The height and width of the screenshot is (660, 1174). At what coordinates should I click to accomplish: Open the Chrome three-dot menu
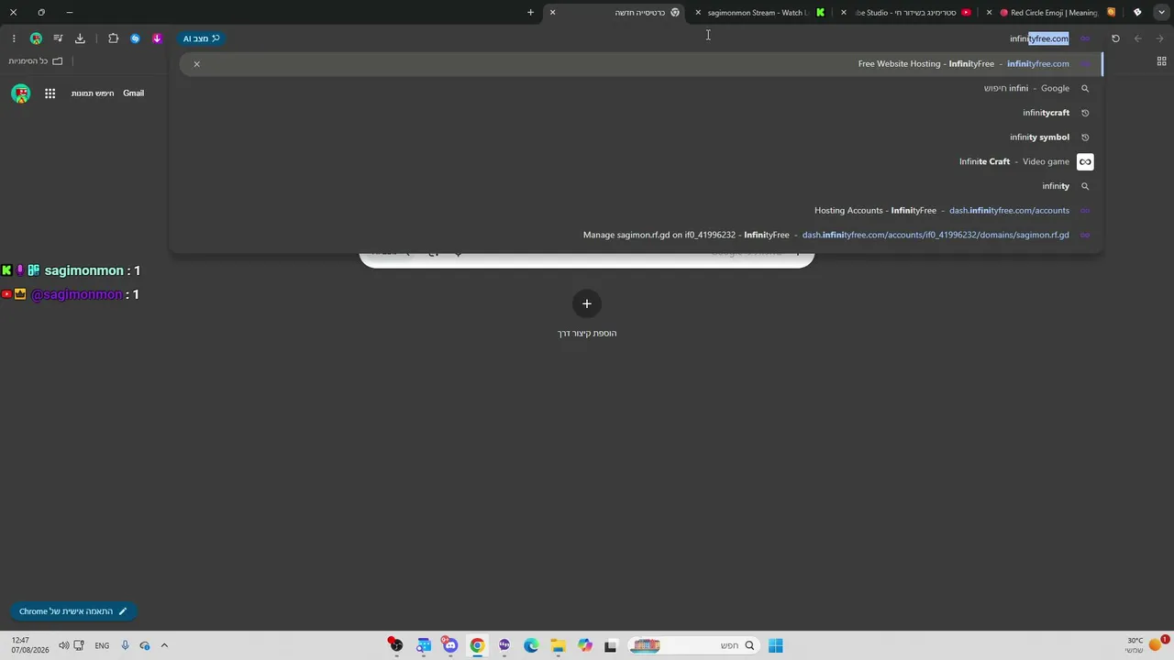tap(14, 38)
